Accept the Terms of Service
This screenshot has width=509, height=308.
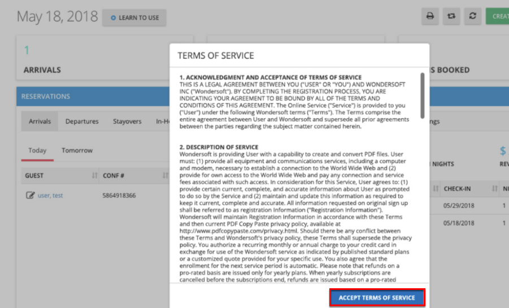[377, 298]
